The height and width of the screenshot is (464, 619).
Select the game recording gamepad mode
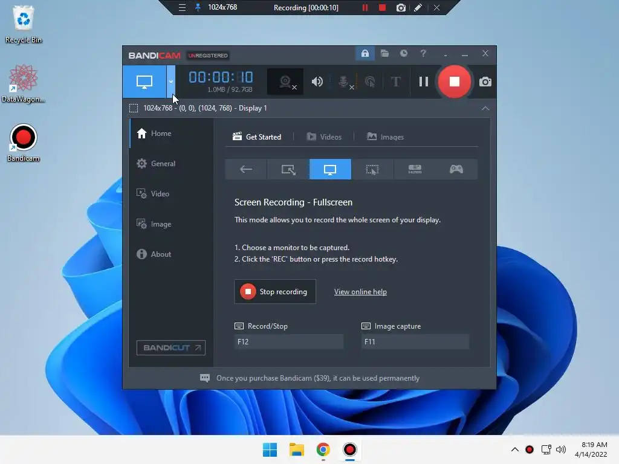[456, 169]
